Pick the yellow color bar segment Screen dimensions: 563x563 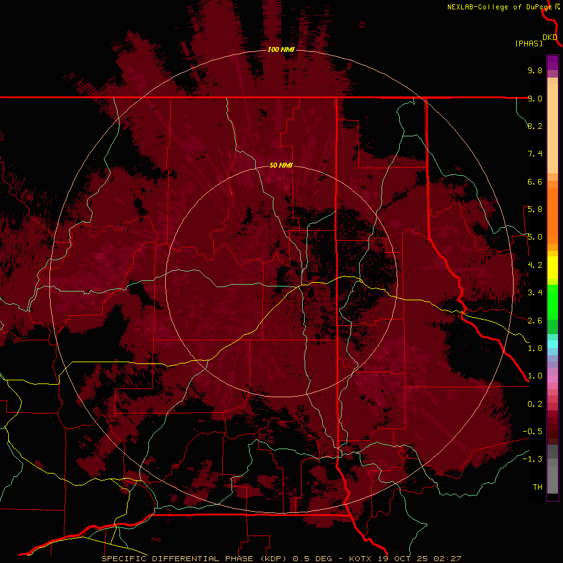552,268
